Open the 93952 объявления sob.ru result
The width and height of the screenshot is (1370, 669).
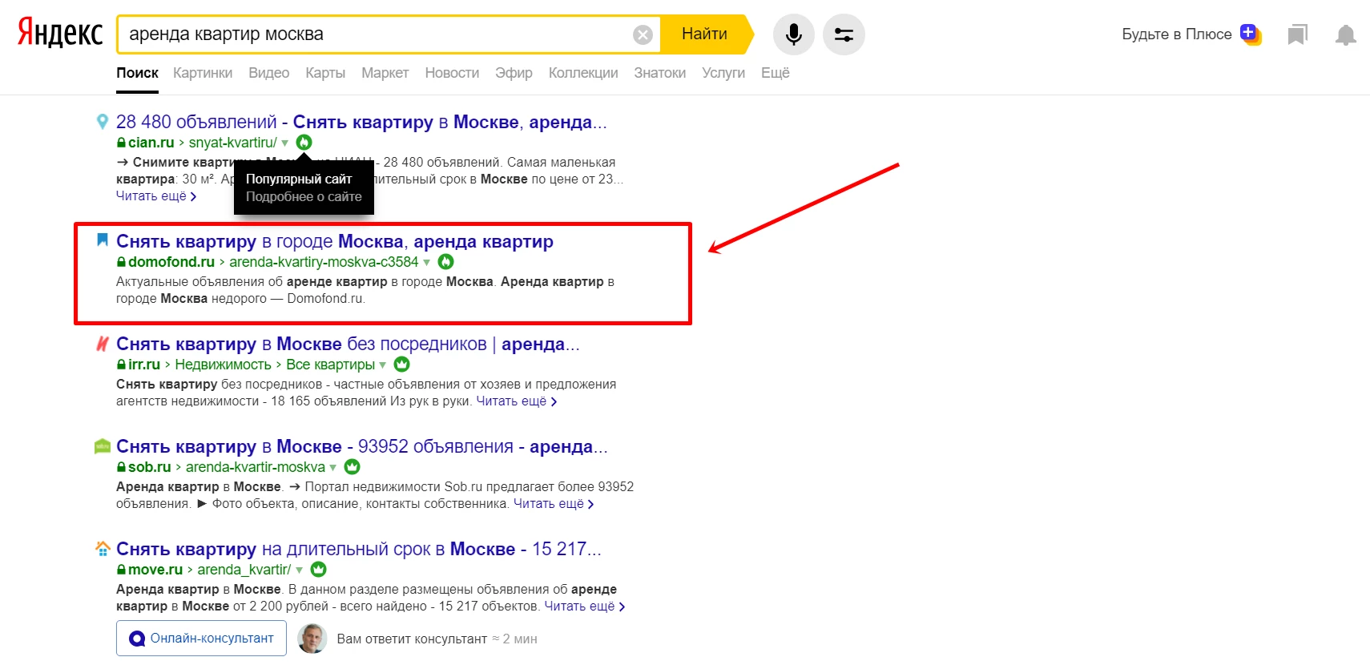(362, 446)
